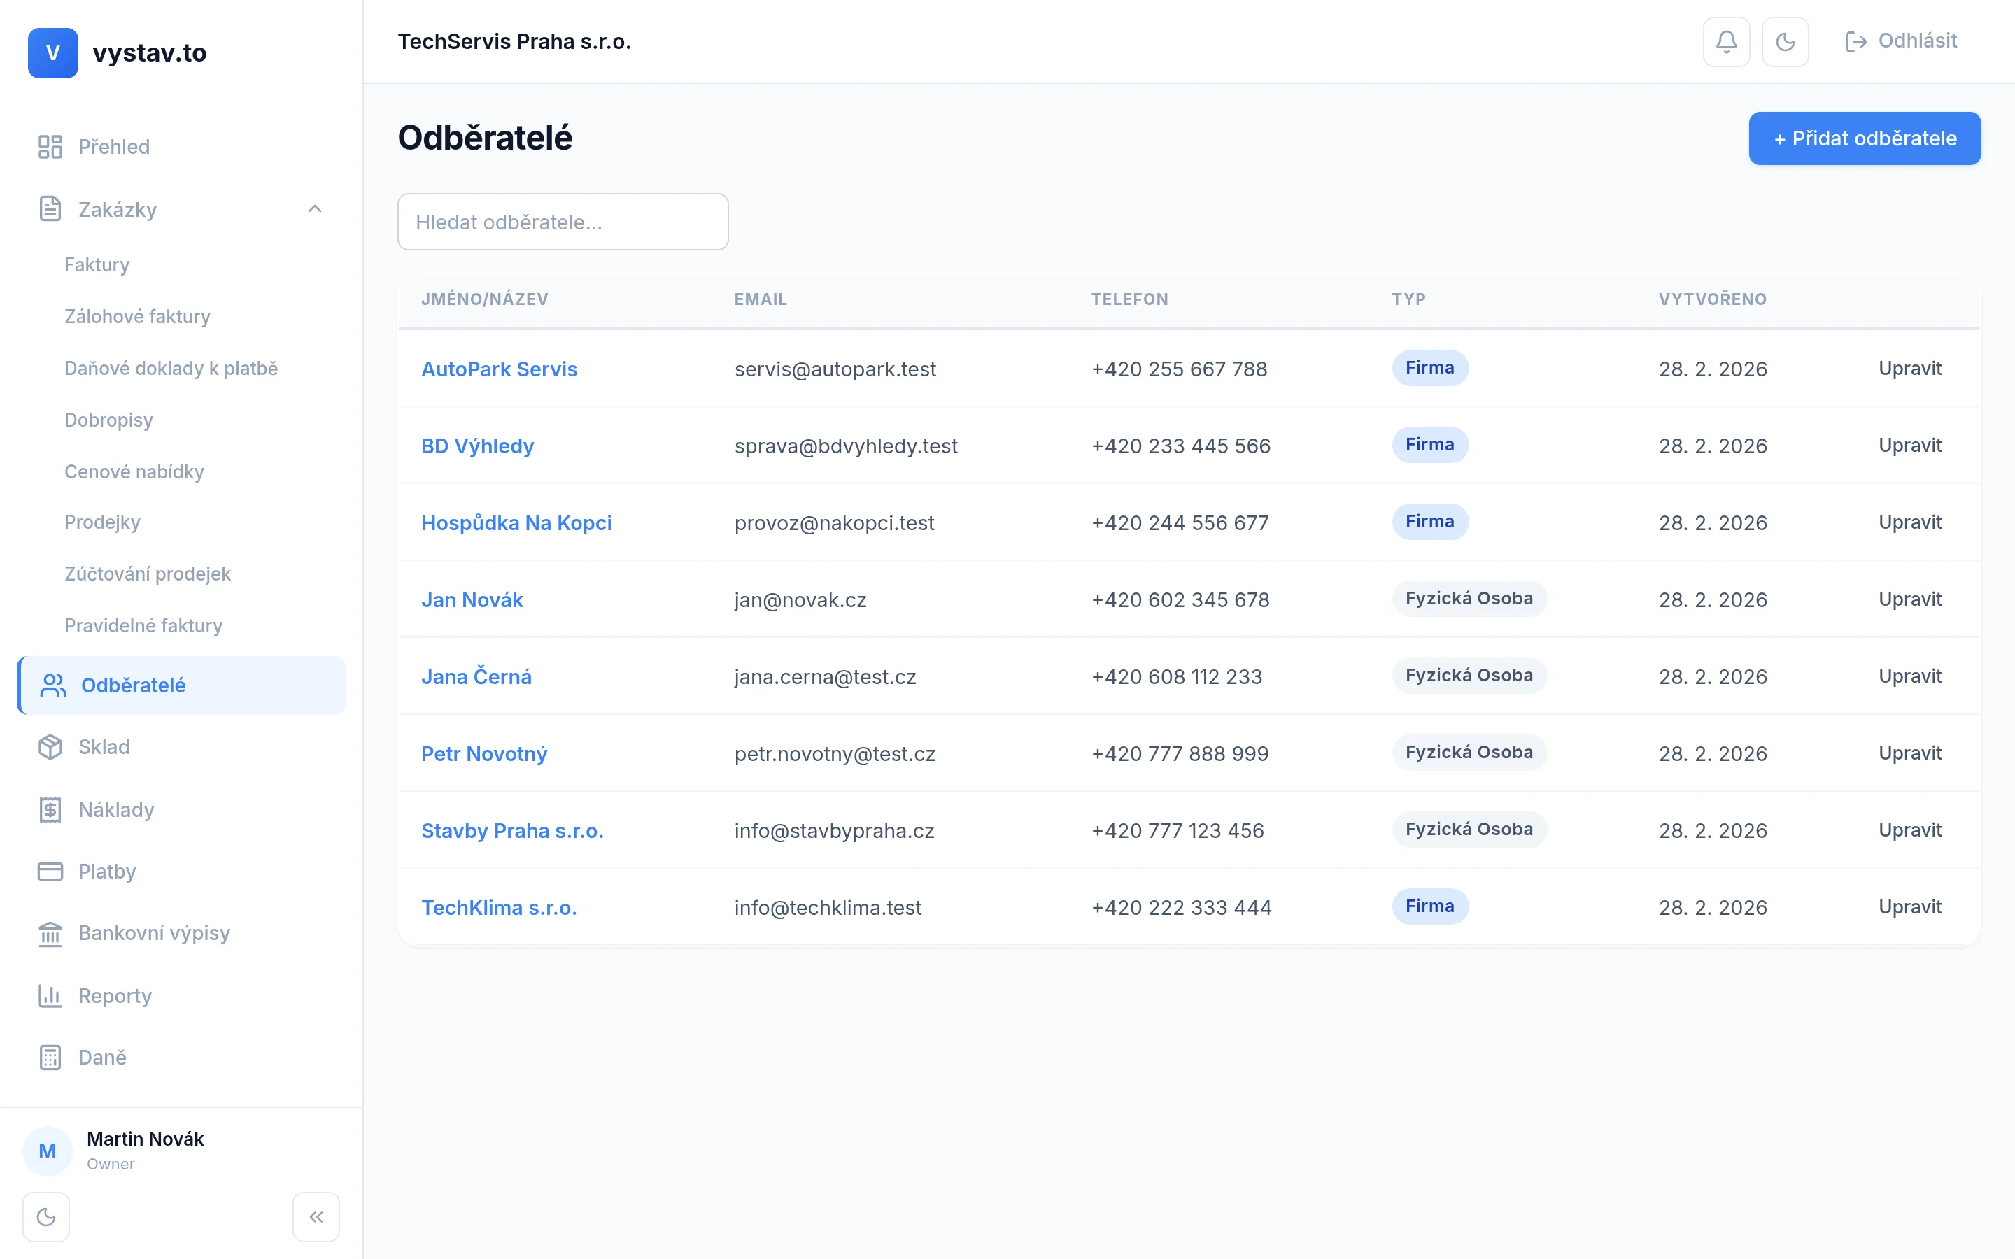The height and width of the screenshot is (1259, 2015).
Task: Open Bankovní výpisy bank icon
Action: (x=50, y=934)
